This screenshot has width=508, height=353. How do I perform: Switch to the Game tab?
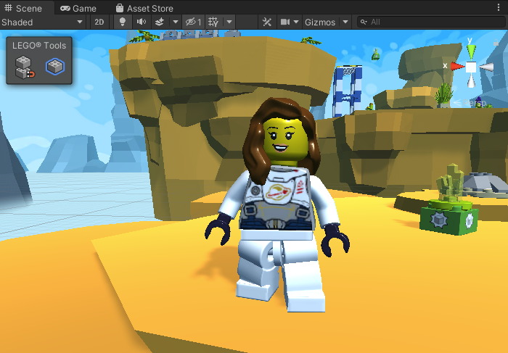(78, 8)
